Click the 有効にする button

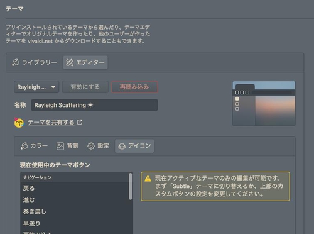click(x=85, y=87)
